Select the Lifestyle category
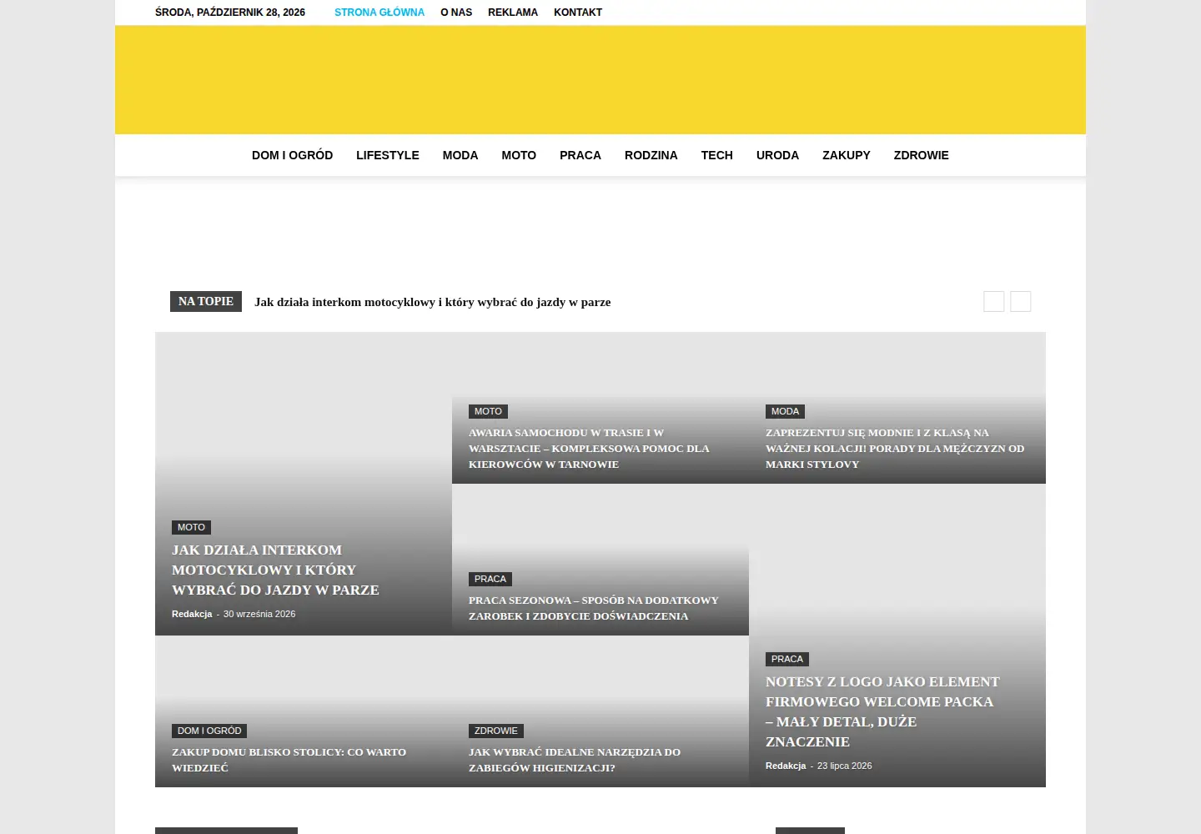The image size is (1201, 834). [388, 155]
